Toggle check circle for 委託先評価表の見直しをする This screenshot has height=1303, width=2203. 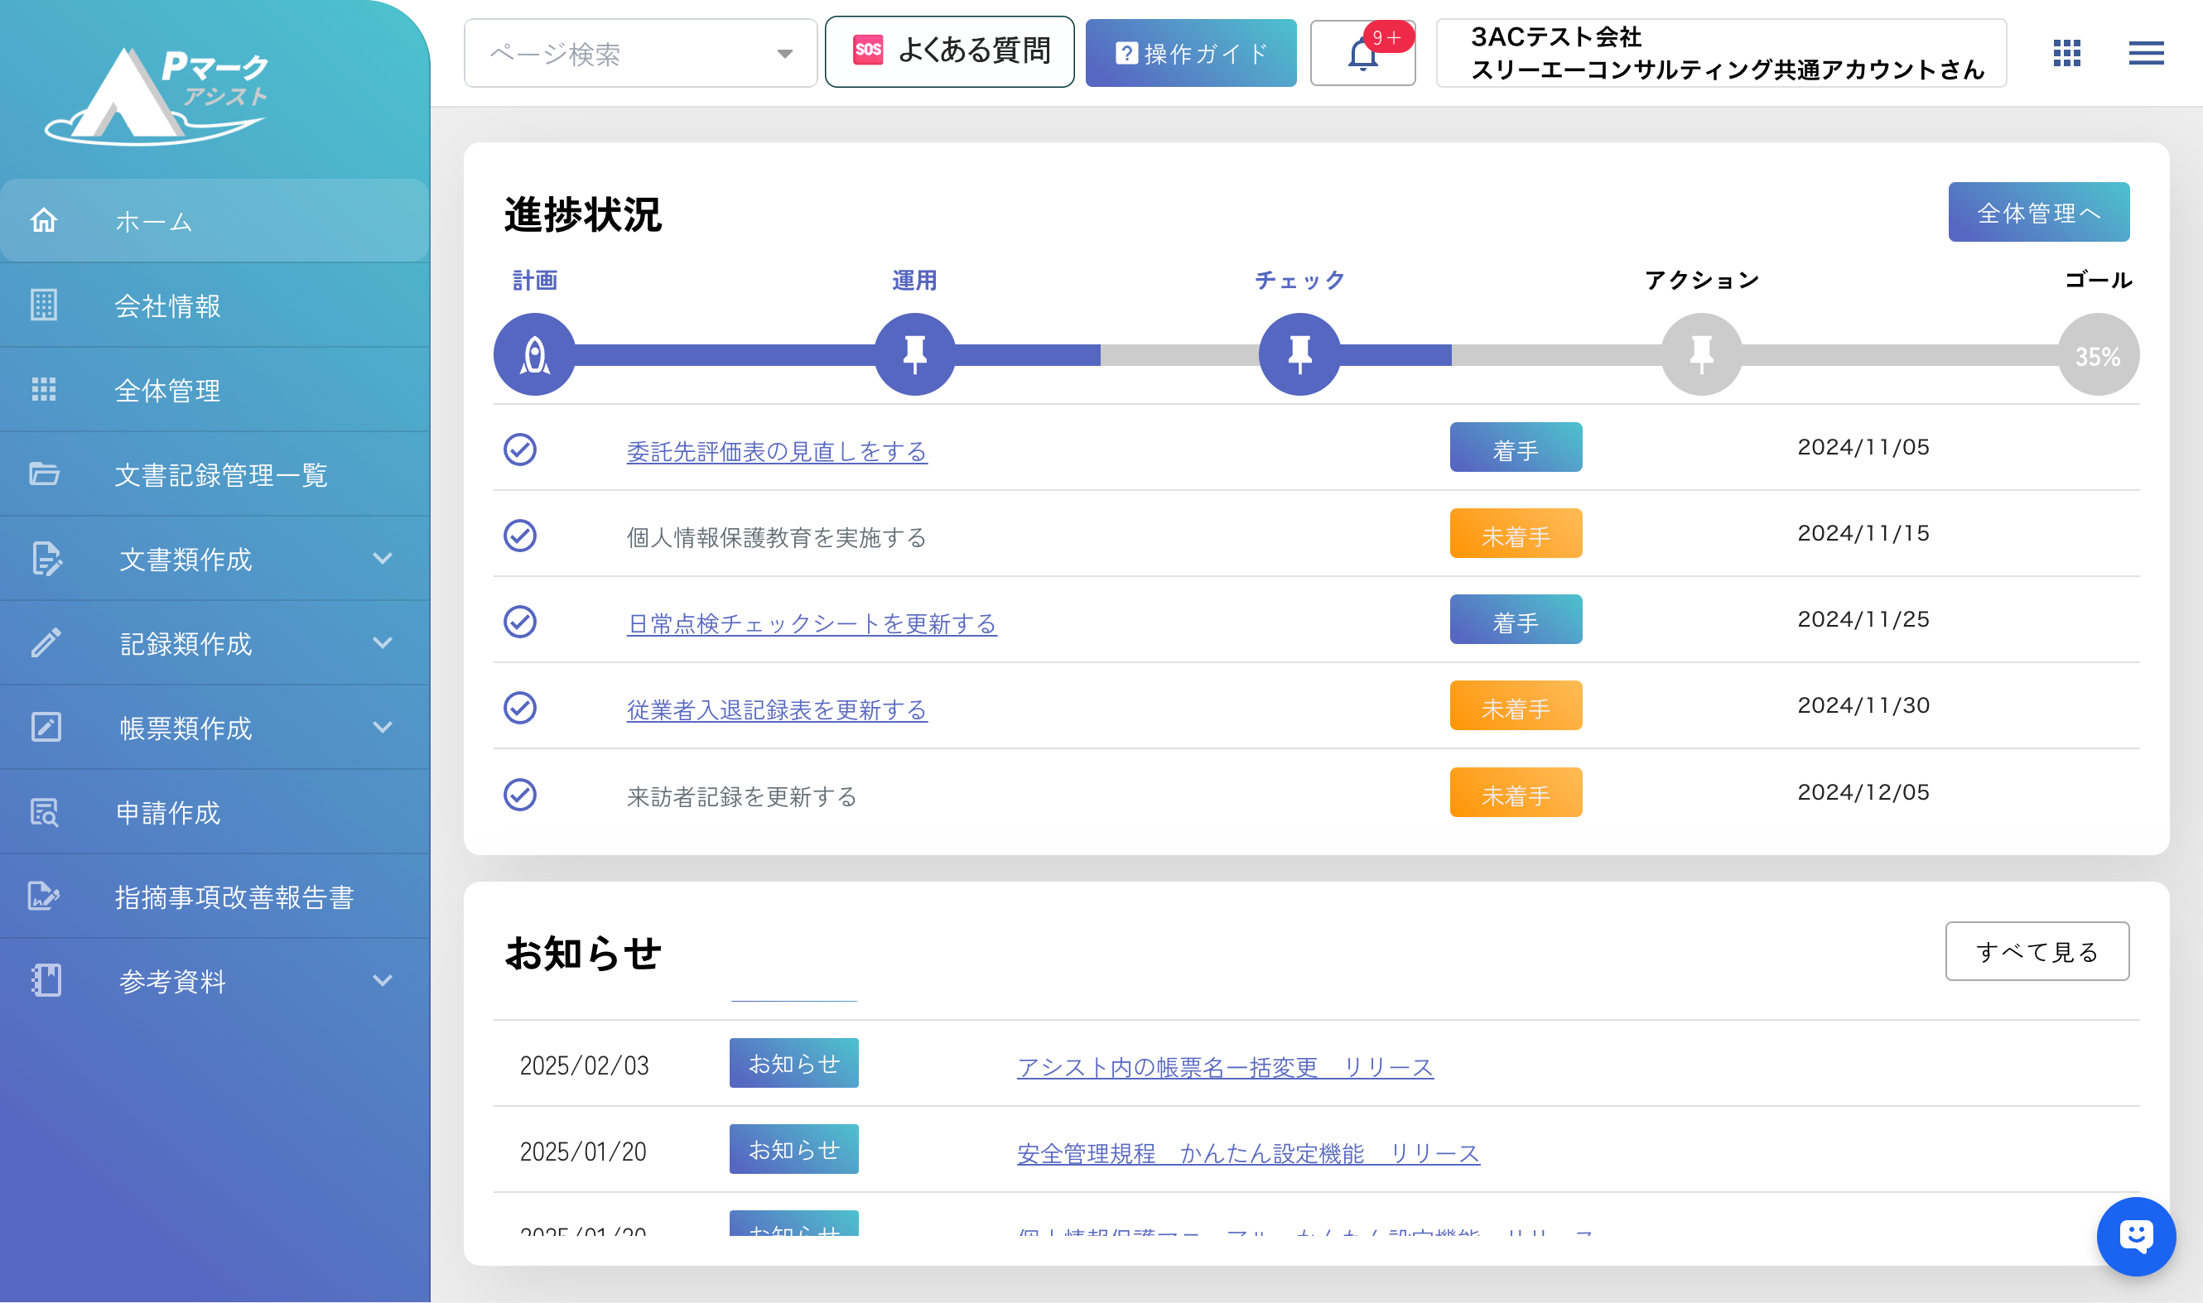(520, 450)
